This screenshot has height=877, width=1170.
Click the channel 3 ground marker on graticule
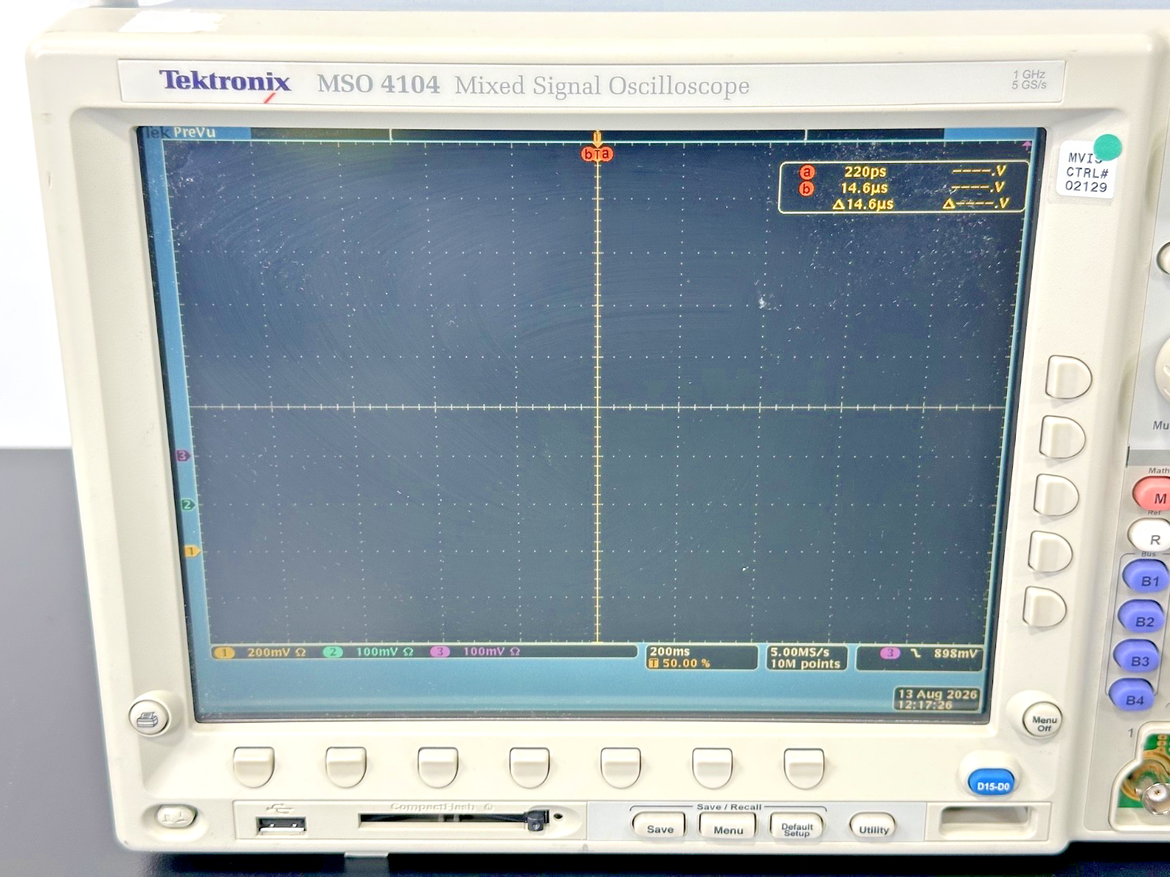pos(183,456)
